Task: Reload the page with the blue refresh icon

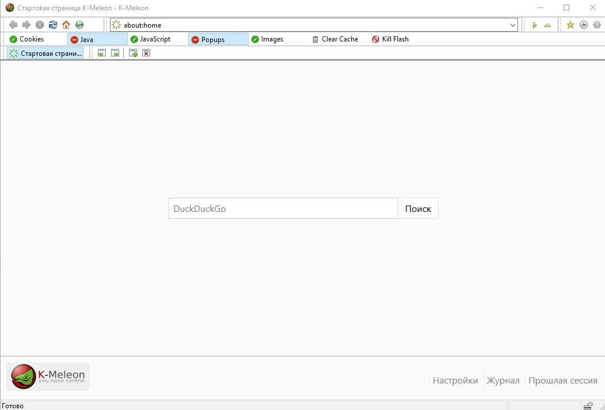Action: coord(53,25)
